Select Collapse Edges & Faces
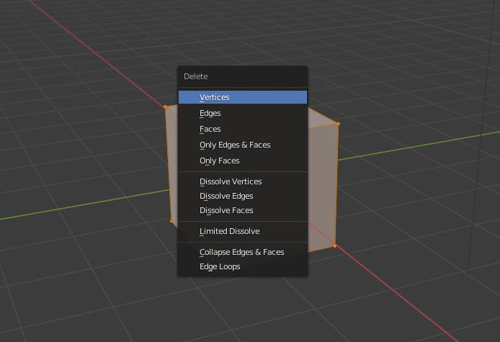The width and height of the screenshot is (500, 342). point(243,252)
